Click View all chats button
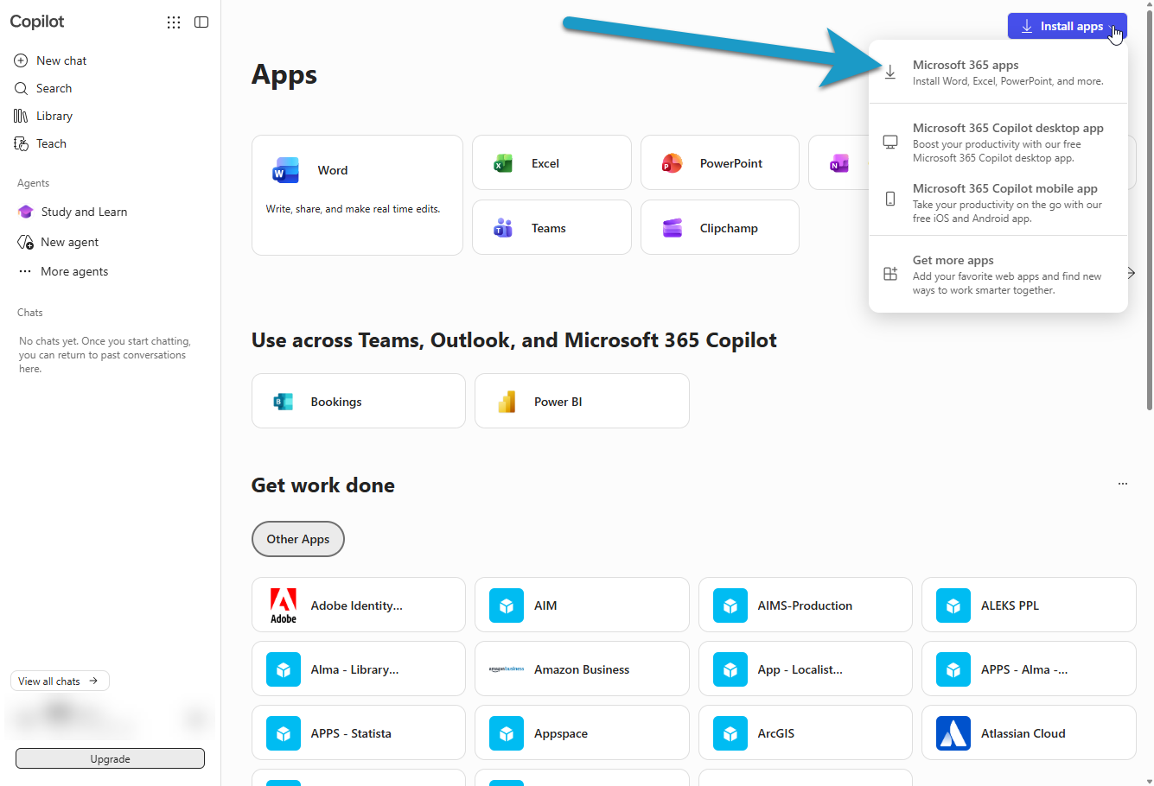 point(60,681)
